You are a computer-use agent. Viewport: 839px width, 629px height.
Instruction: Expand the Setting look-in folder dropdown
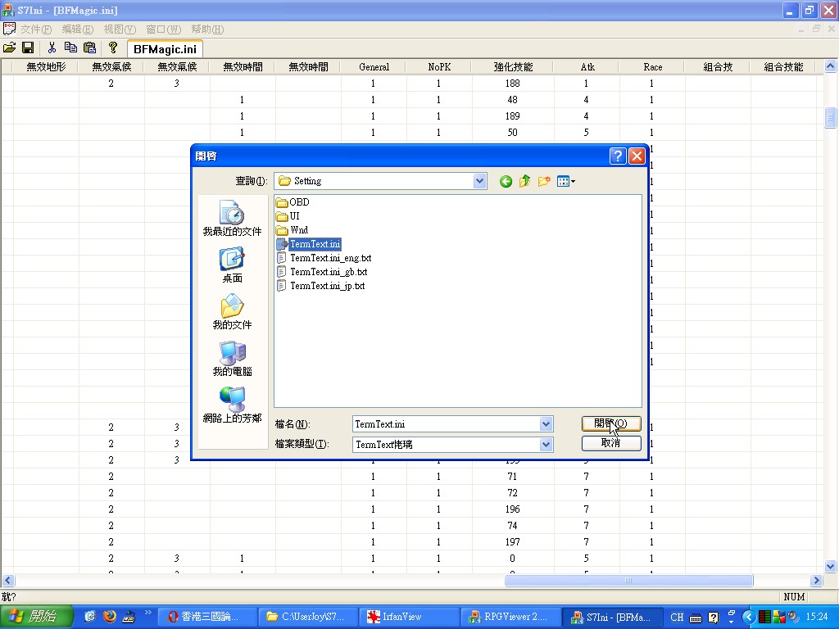[480, 181]
